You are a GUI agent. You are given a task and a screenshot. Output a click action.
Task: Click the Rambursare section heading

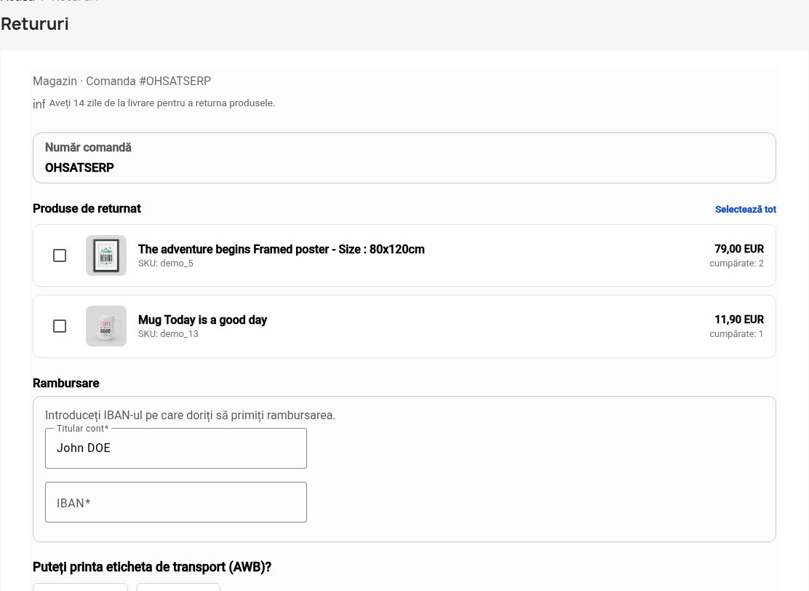point(66,383)
